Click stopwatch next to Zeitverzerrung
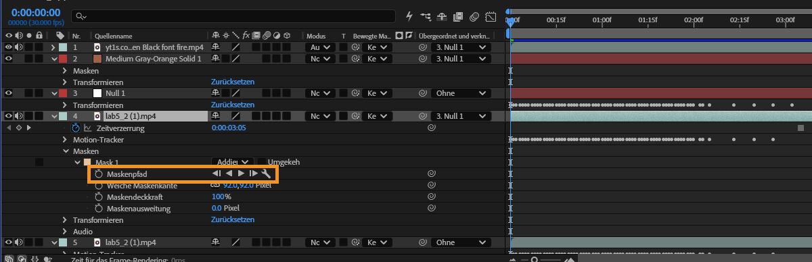The image size is (812, 262). (x=76, y=128)
